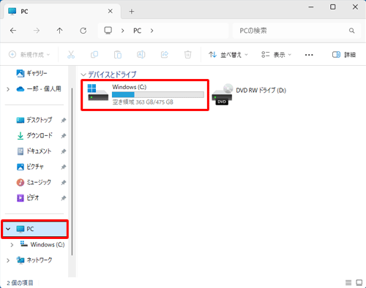Select Windows (C:) in navigation tree
The width and height of the screenshot is (366, 288).
(x=42, y=244)
